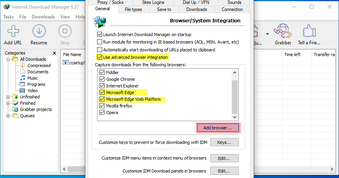
Task: Uncheck Opera in browser list
Action: tap(102, 113)
